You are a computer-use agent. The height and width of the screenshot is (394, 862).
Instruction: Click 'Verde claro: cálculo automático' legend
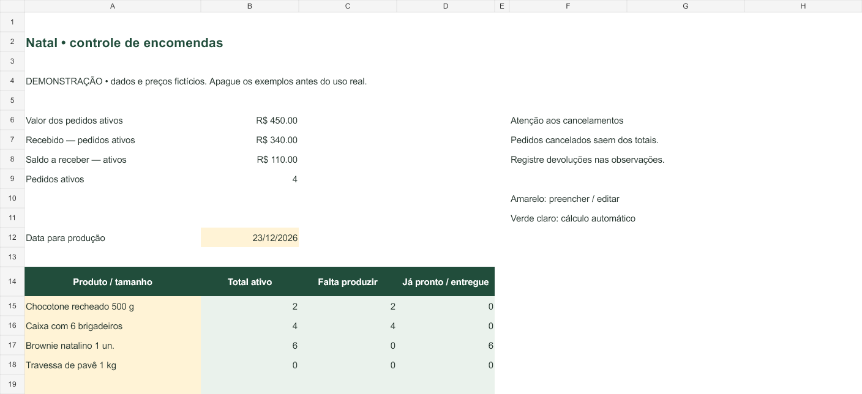click(x=573, y=218)
